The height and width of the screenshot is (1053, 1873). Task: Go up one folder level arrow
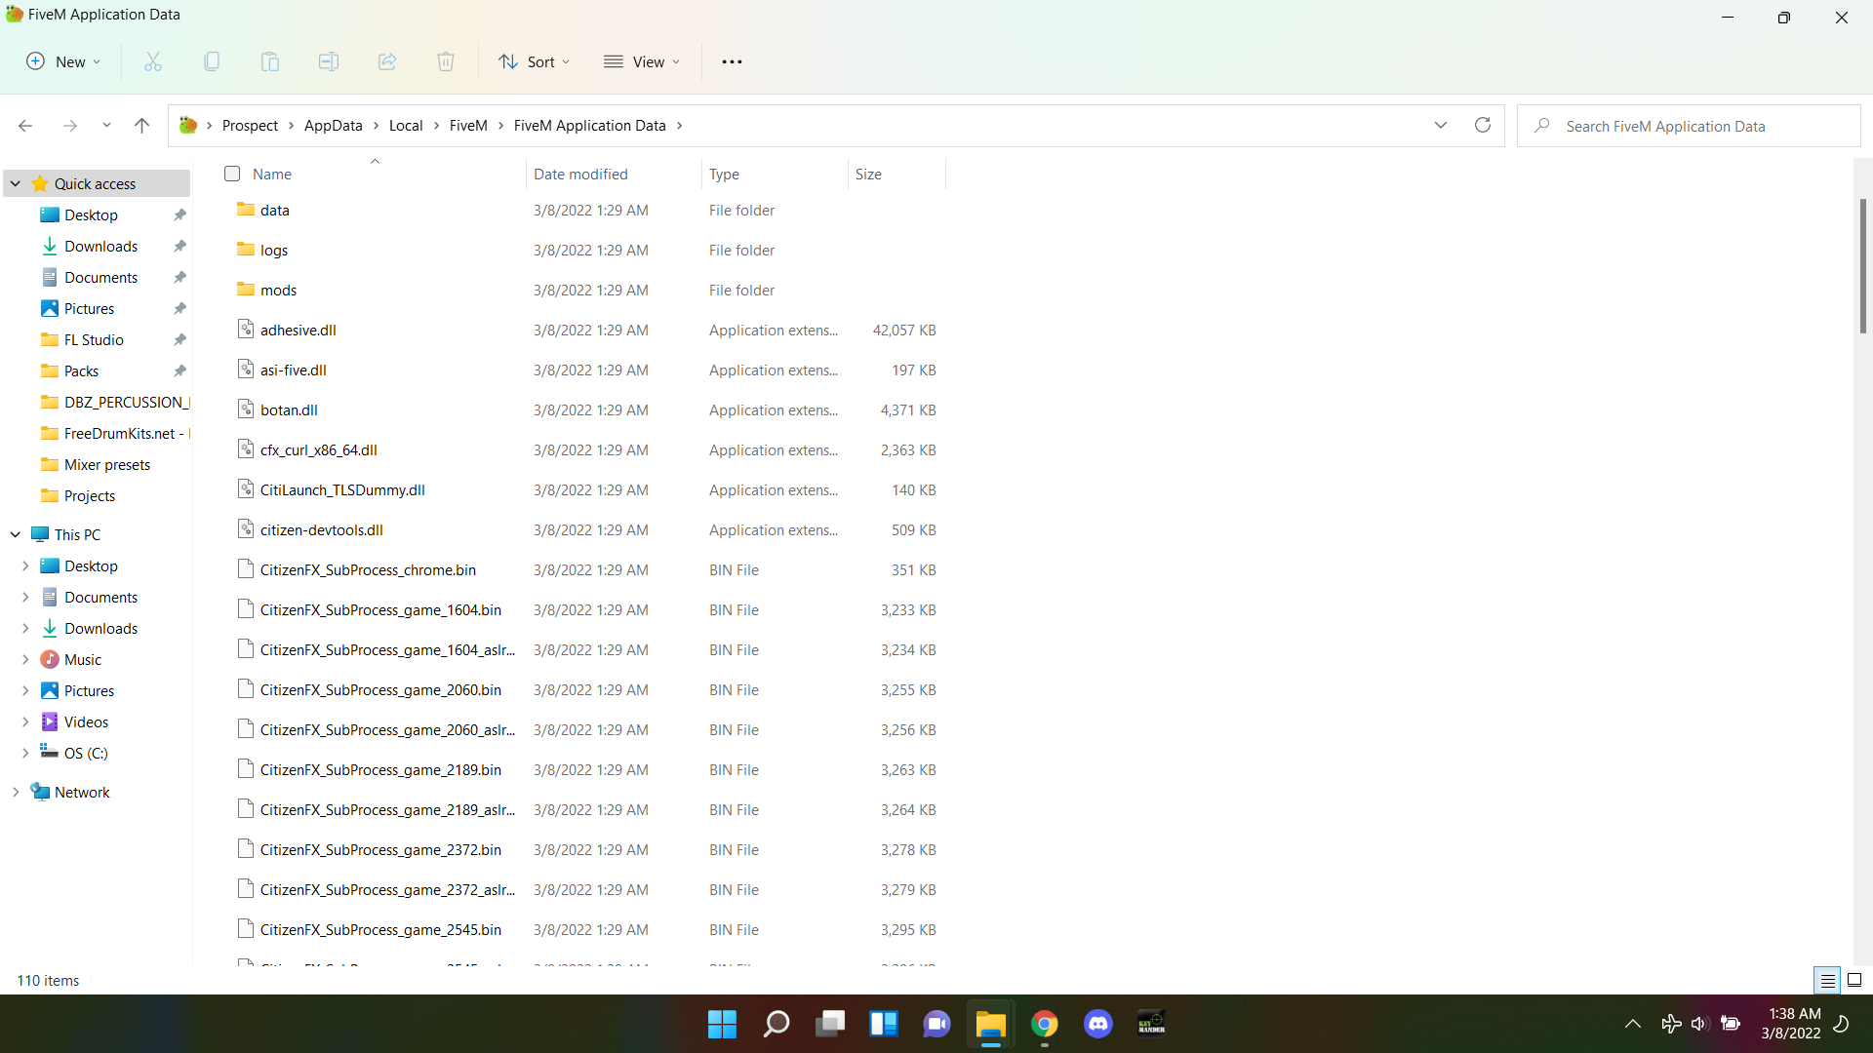coord(141,126)
